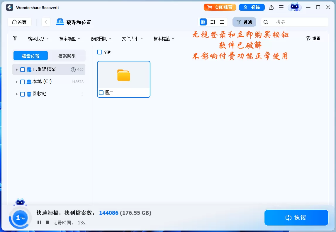336x232 pixels.
Task: Switch to grid view layout
Action: click(203, 22)
